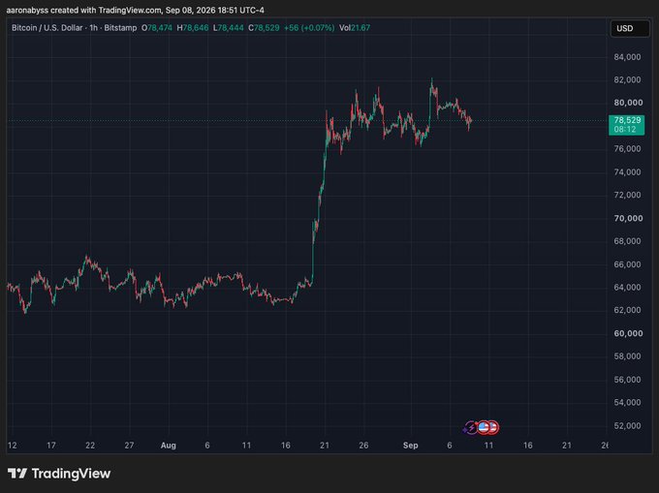Viewport: 659px width, 493px height.
Task: Click the 60,000 price axis label
Action: [x=628, y=333]
